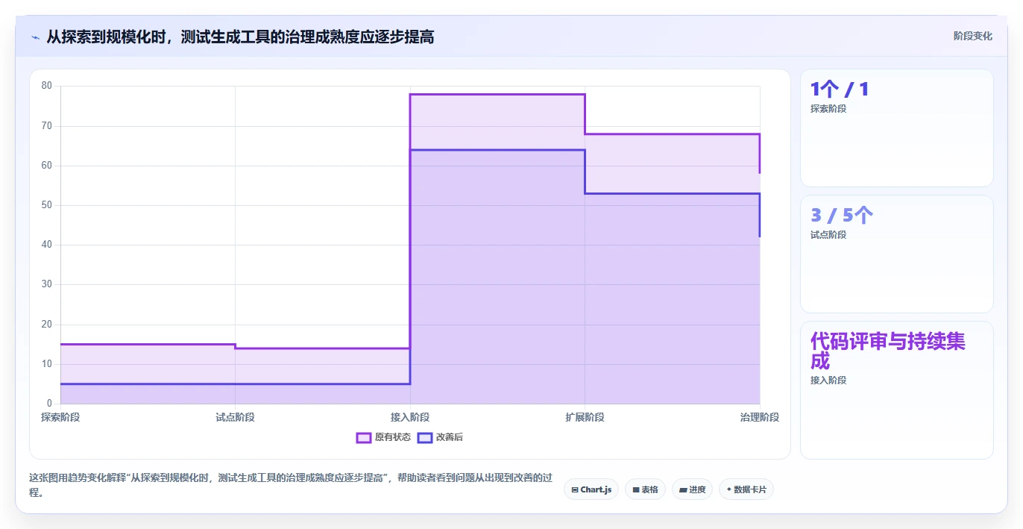
Task: Click the 数据卡片 tag button
Action: point(746,489)
